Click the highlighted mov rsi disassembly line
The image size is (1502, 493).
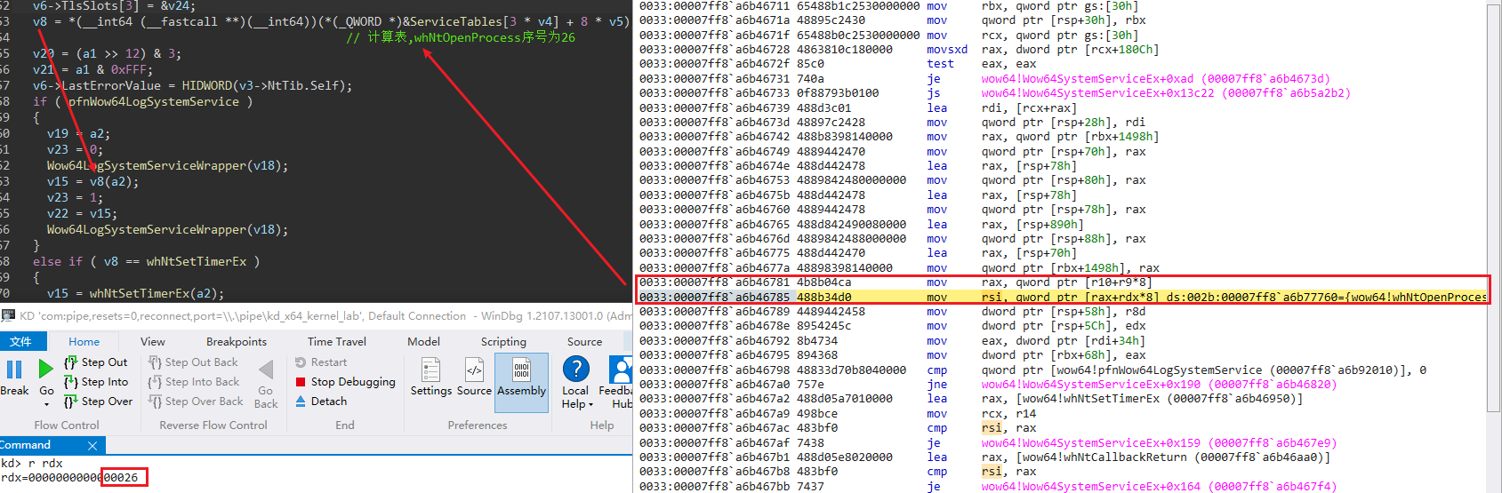coord(1063,298)
